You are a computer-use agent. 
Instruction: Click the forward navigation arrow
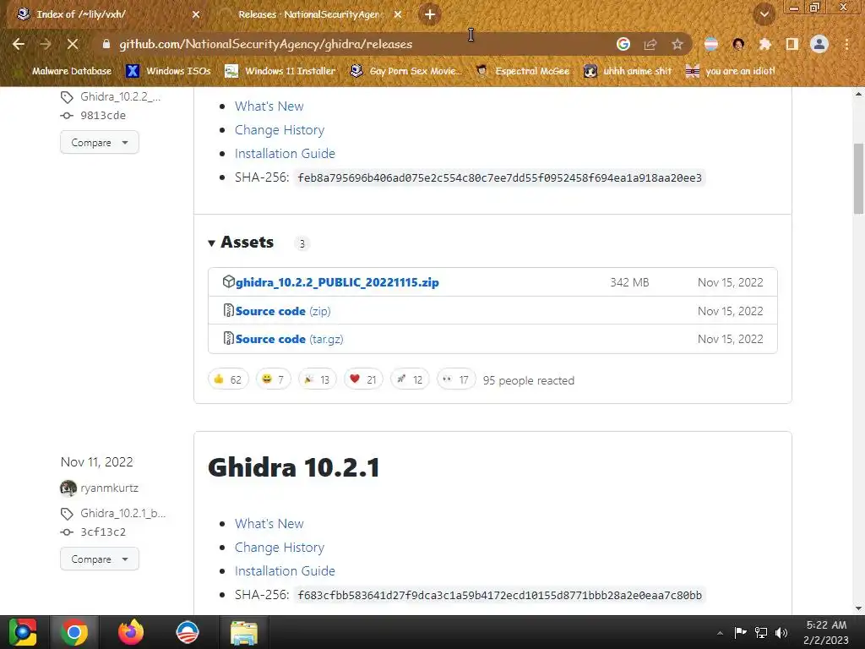(x=46, y=44)
